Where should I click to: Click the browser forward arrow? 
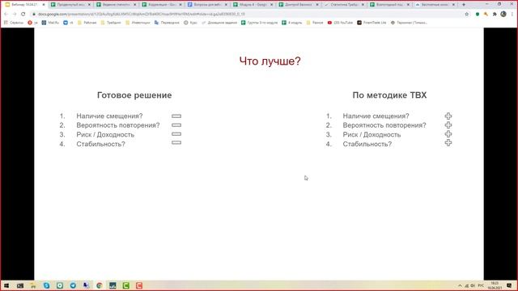point(15,15)
